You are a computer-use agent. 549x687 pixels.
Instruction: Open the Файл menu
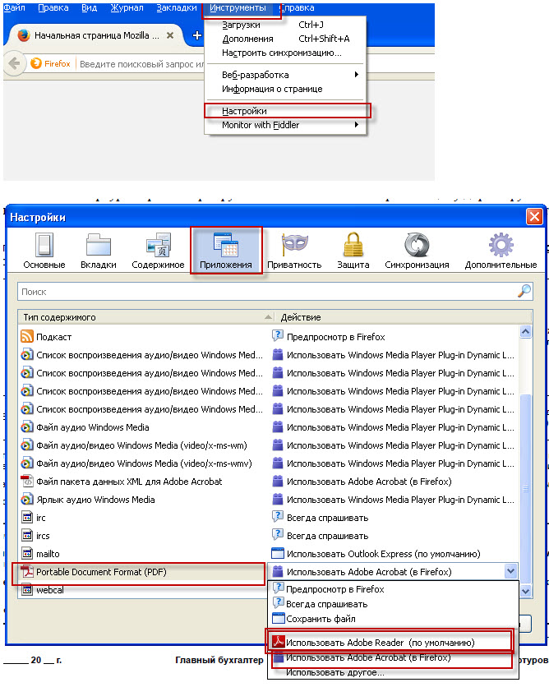14,7
